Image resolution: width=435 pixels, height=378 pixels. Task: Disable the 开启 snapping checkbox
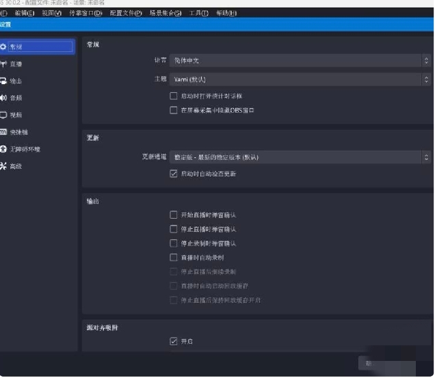pyautogui.click(x=174, y=341)
